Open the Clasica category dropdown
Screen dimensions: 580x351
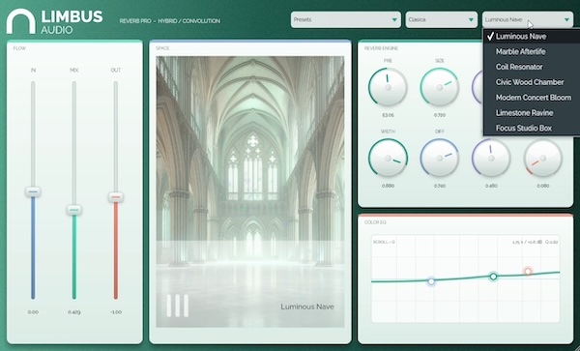442,19
